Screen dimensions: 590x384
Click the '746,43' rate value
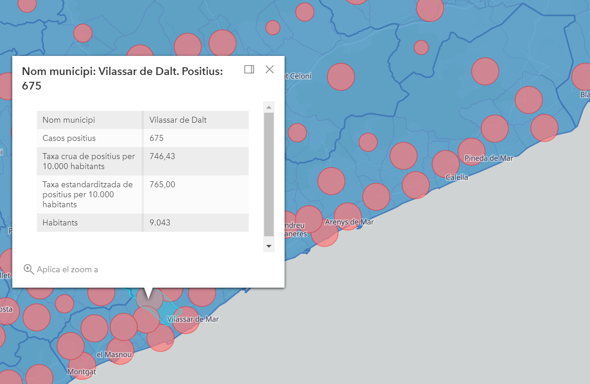click(162, 156)
